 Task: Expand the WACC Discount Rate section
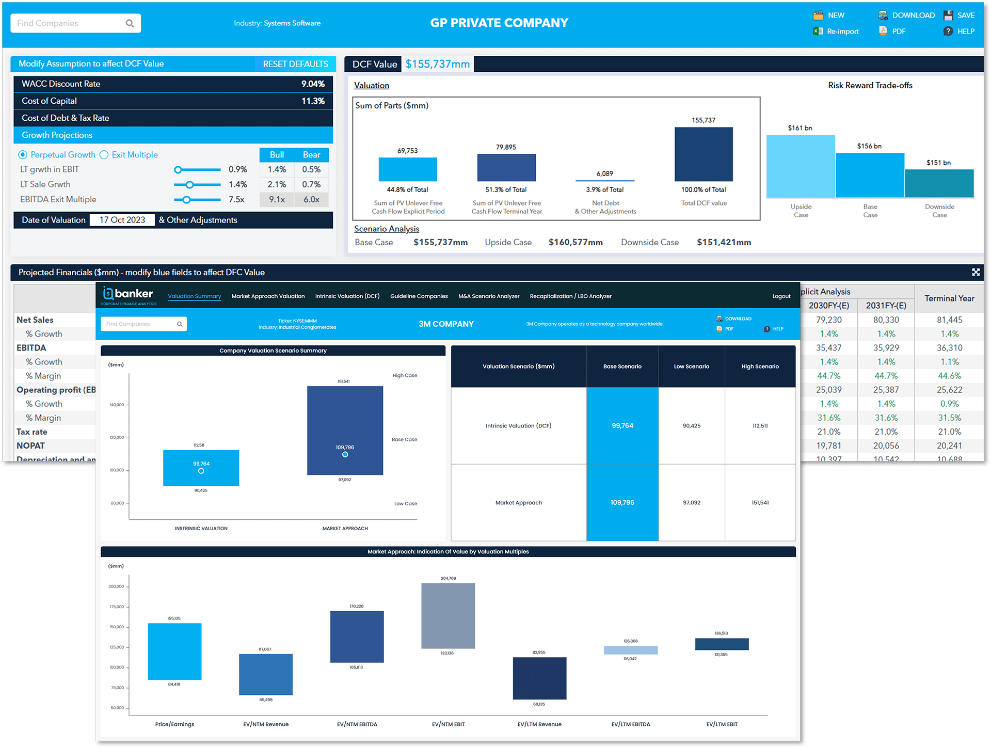coord(173,84)
